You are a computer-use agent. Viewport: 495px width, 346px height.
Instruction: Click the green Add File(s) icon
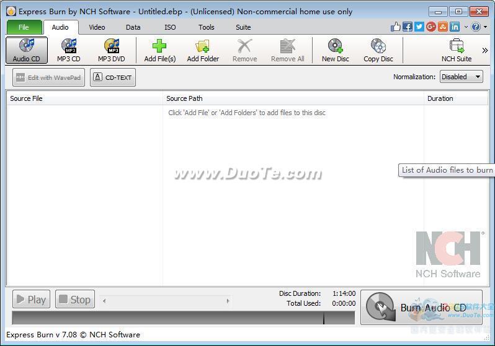[159, 46]
